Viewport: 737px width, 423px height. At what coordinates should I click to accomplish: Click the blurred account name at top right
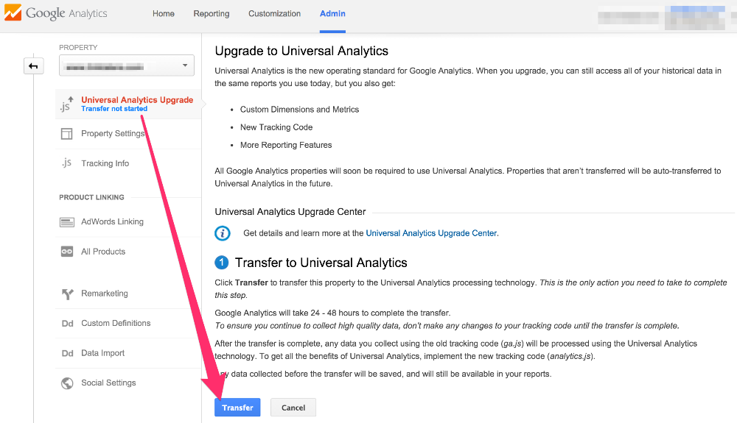tap(628, 18)
